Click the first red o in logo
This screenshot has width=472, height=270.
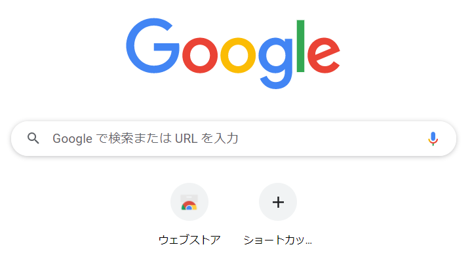pos(200,56)
